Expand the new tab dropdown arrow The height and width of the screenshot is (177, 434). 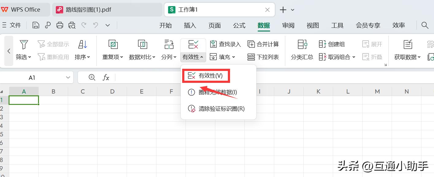[x=293, y=10]
